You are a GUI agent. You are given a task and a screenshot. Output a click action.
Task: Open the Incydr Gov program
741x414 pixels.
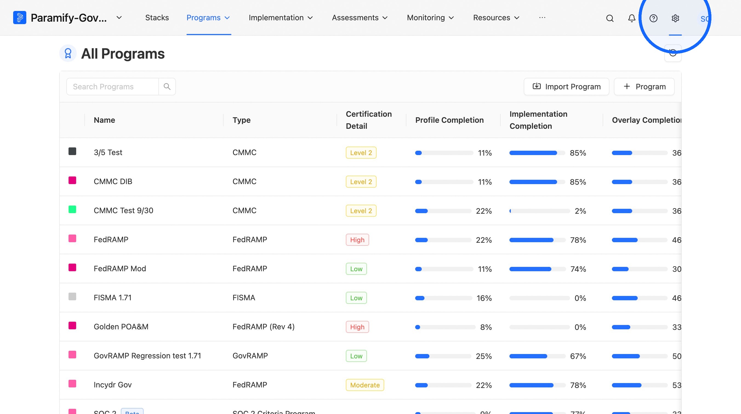[x=113, y=385]
